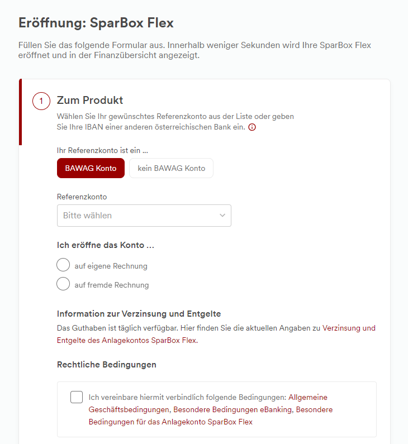This screenshot has height=444, width=408.
Task: Click the 'auf eigene Rechnung' label text
Action: point(111,266)
